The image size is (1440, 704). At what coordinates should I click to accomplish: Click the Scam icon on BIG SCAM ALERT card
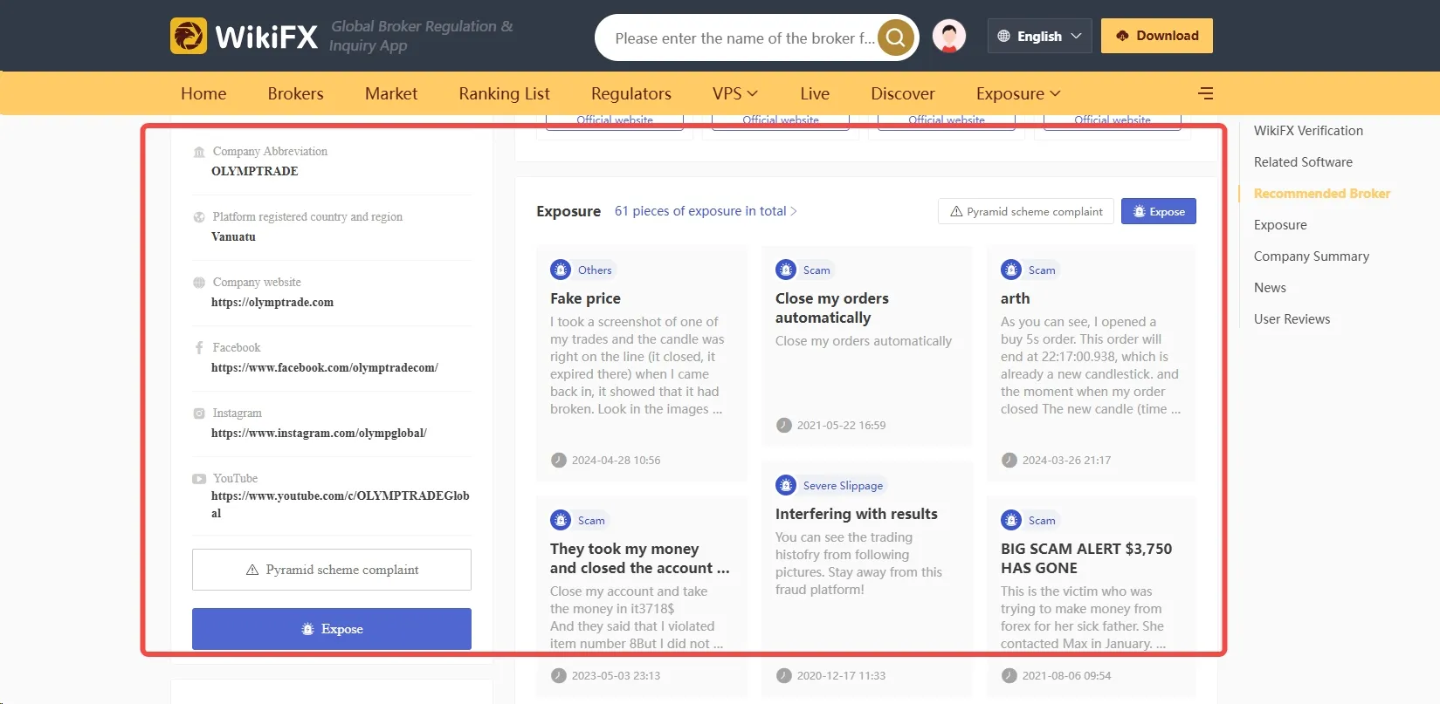pyautogui.click(x=1011, y=520)
